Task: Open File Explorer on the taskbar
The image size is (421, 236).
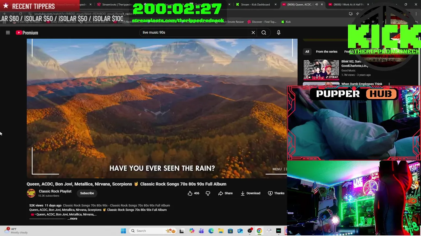Action: [x=221, y=231]
